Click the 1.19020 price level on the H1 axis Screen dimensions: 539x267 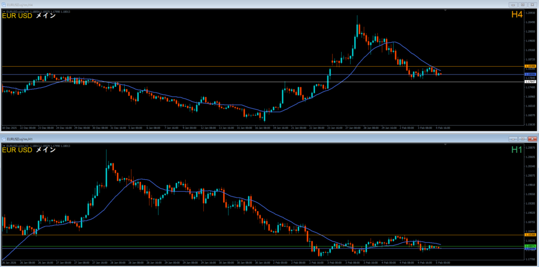pos(530,212)
